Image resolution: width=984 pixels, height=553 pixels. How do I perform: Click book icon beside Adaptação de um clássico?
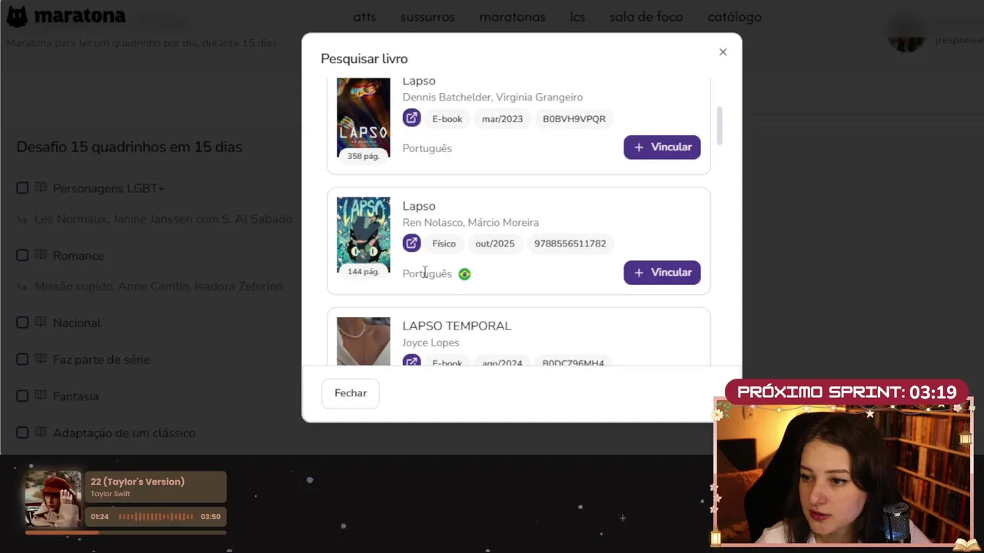click(41, 432)
